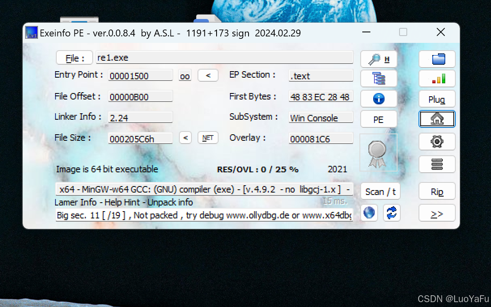
Task: Click the blue refresh arrows icon
Action: click(x=391, y=213)
